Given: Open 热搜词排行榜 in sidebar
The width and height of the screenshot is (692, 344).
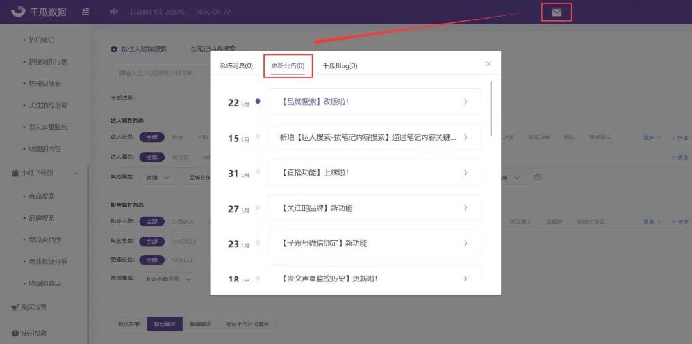Looking at the screenshot, I should click(x=48, y=61).
